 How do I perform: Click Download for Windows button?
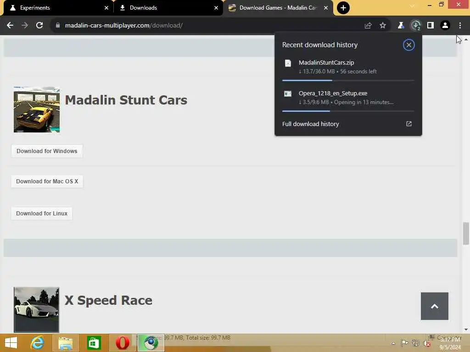pyautogui.click(x=47, y=151)
